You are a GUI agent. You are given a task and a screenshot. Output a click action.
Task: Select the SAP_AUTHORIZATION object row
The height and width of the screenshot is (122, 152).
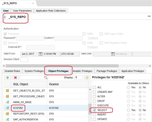(x=46, y=119)
